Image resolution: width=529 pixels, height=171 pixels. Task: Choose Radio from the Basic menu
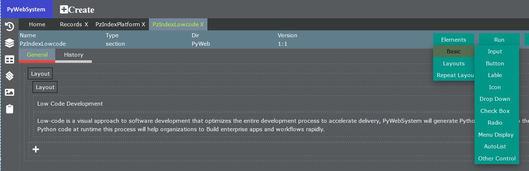point(495,123)
